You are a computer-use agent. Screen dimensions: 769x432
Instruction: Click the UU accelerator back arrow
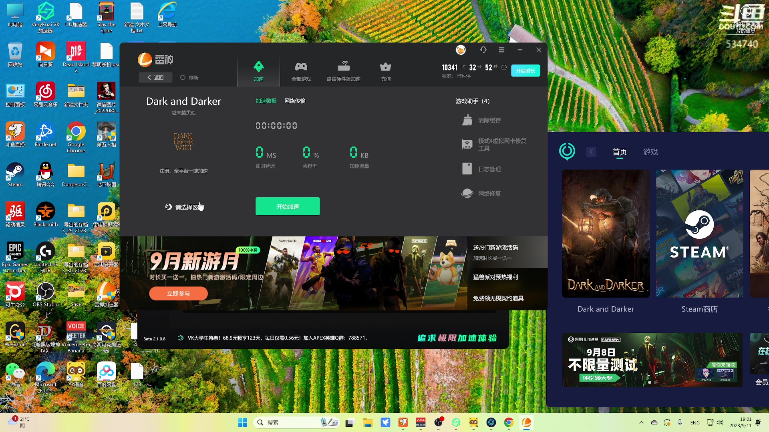pyautogui.click(x=591, y=152)
